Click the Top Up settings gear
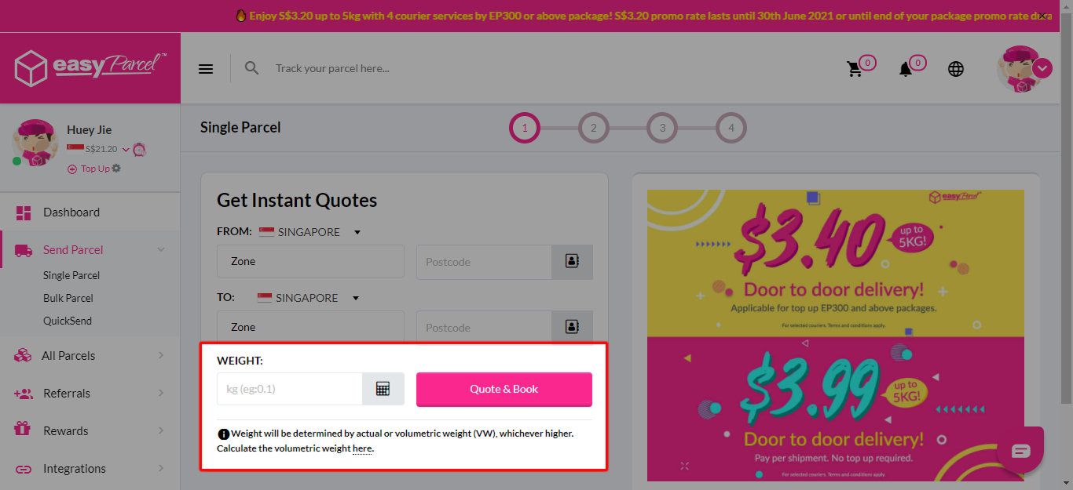This screenshot has height=490, width=1073. 115,168
